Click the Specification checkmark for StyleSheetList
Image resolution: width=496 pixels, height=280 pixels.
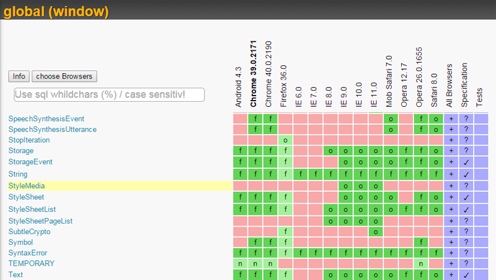pyautogui.click(x=466, y=209)
